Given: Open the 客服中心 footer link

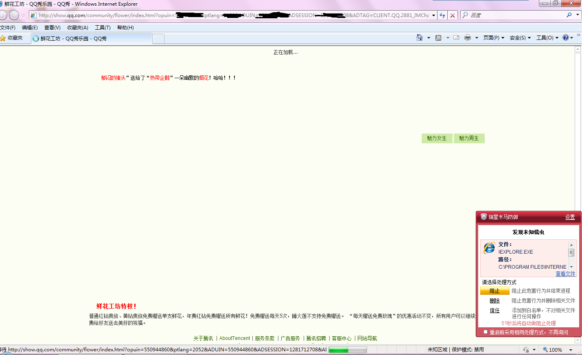Looking at the screenshot, I should (341, 338).
